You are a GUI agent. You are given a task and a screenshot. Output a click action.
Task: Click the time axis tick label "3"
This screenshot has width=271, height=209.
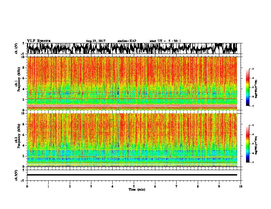[91, 186]
